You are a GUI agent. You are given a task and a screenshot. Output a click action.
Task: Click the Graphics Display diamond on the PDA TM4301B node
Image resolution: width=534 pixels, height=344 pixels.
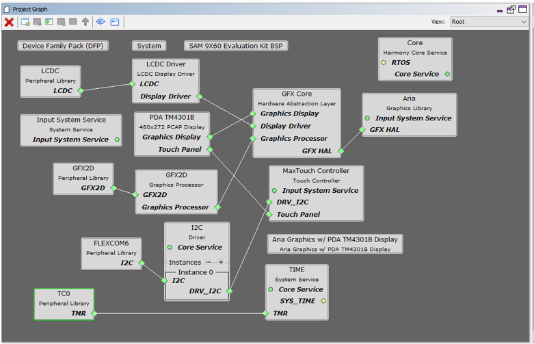click(x=210, y=137)
